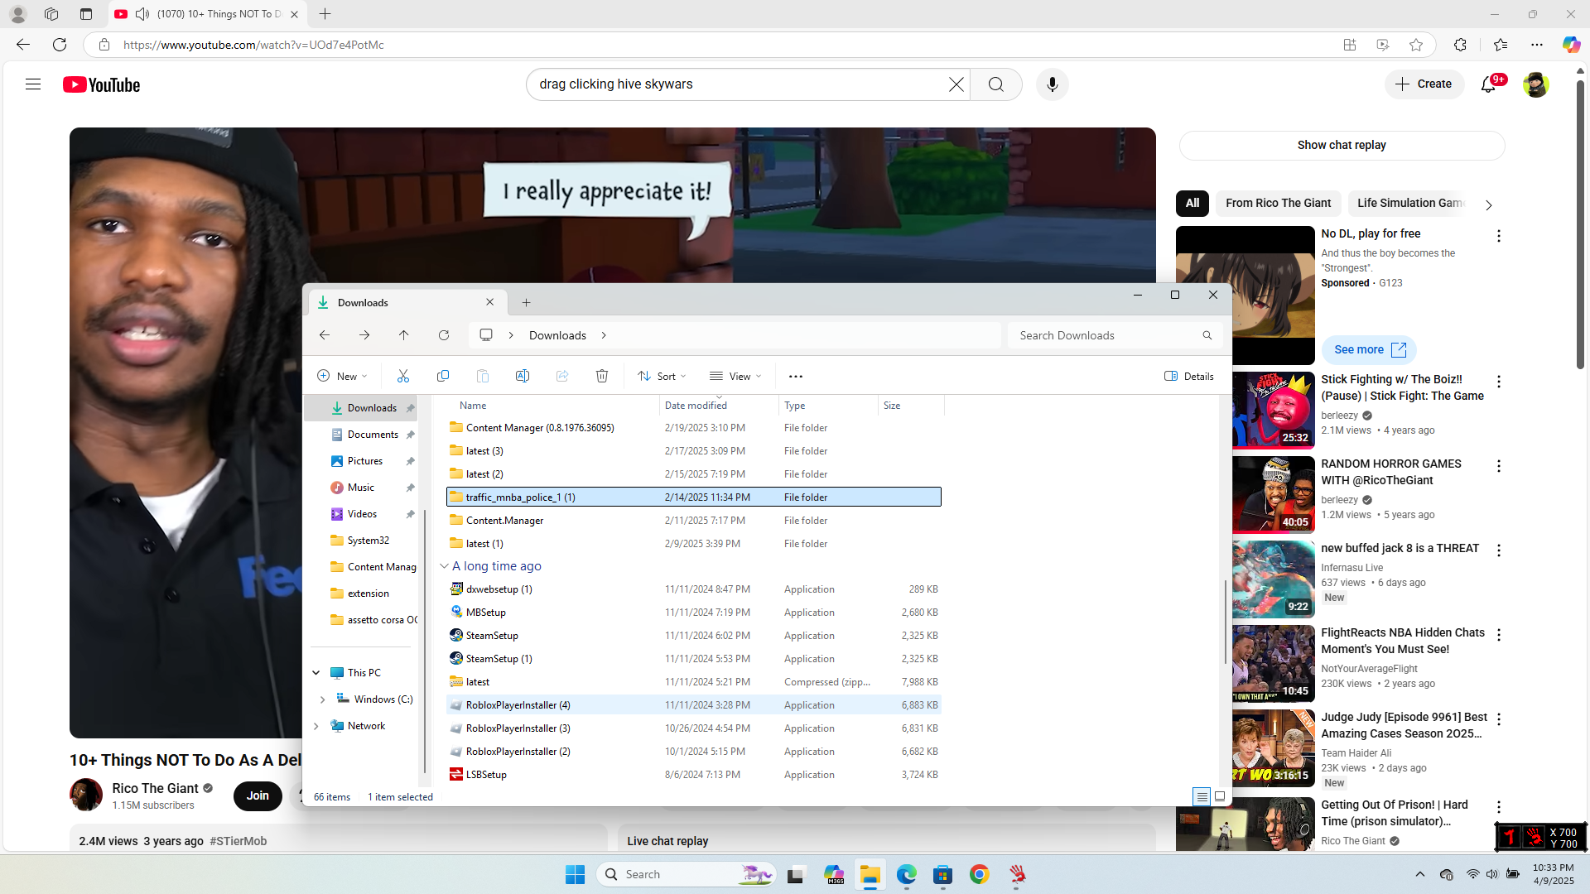Select the 'From Rico The Giant' chip

pyautogui.click(x=1279, y=203)
